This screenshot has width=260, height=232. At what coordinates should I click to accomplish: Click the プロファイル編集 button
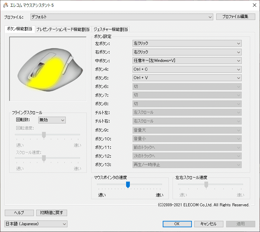(x=236, y=17)
